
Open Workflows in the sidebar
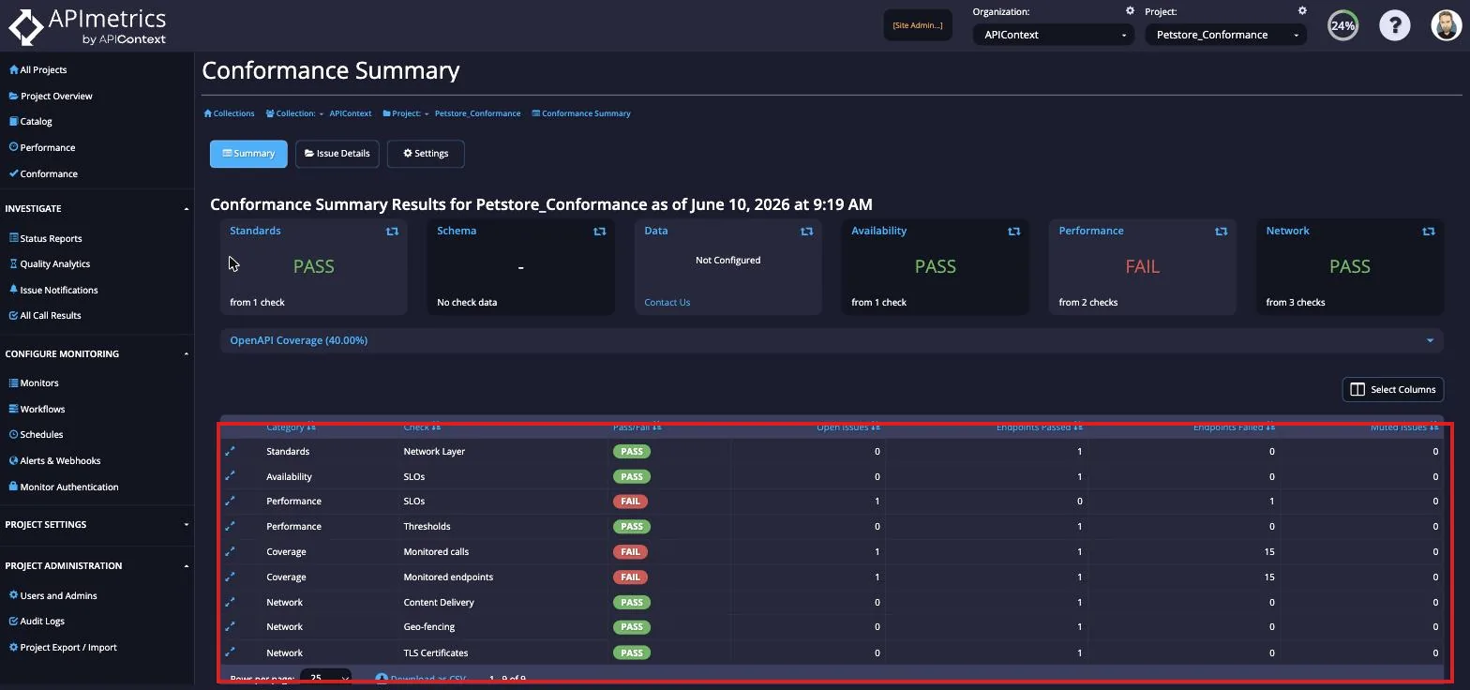click(x=37, y=409)
